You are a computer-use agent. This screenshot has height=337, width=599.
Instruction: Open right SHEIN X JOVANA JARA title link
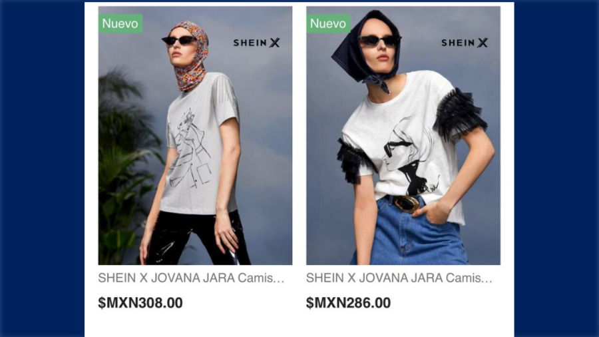coord(399,278)
